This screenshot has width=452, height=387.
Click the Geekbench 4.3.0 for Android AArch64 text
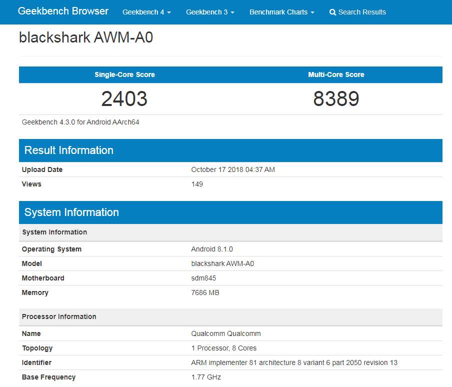click(x=80, y=122)
